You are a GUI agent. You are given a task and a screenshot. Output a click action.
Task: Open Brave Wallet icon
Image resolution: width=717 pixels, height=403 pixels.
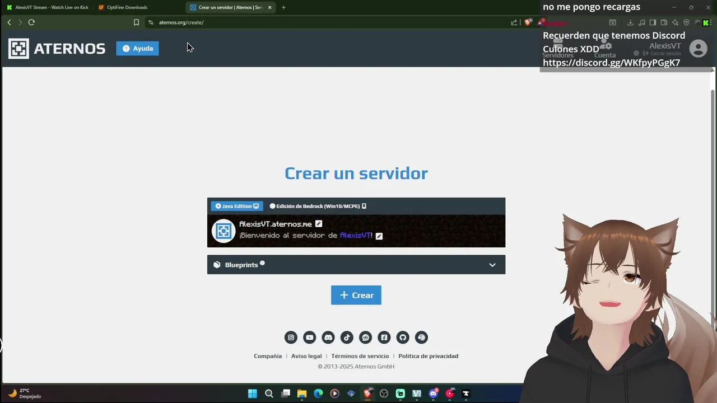[664, 22]
